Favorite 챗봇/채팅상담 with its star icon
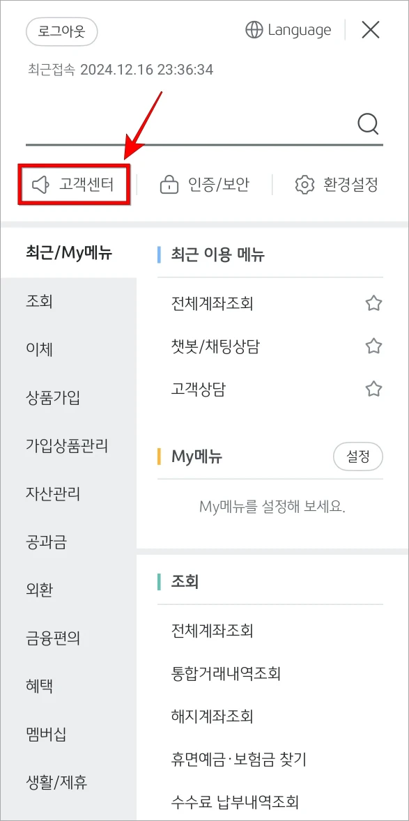Viewport: 409px width, 821px height. (x=373, y=346)
